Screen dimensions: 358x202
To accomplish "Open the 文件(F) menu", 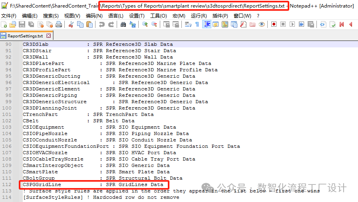I will (9, 16).
